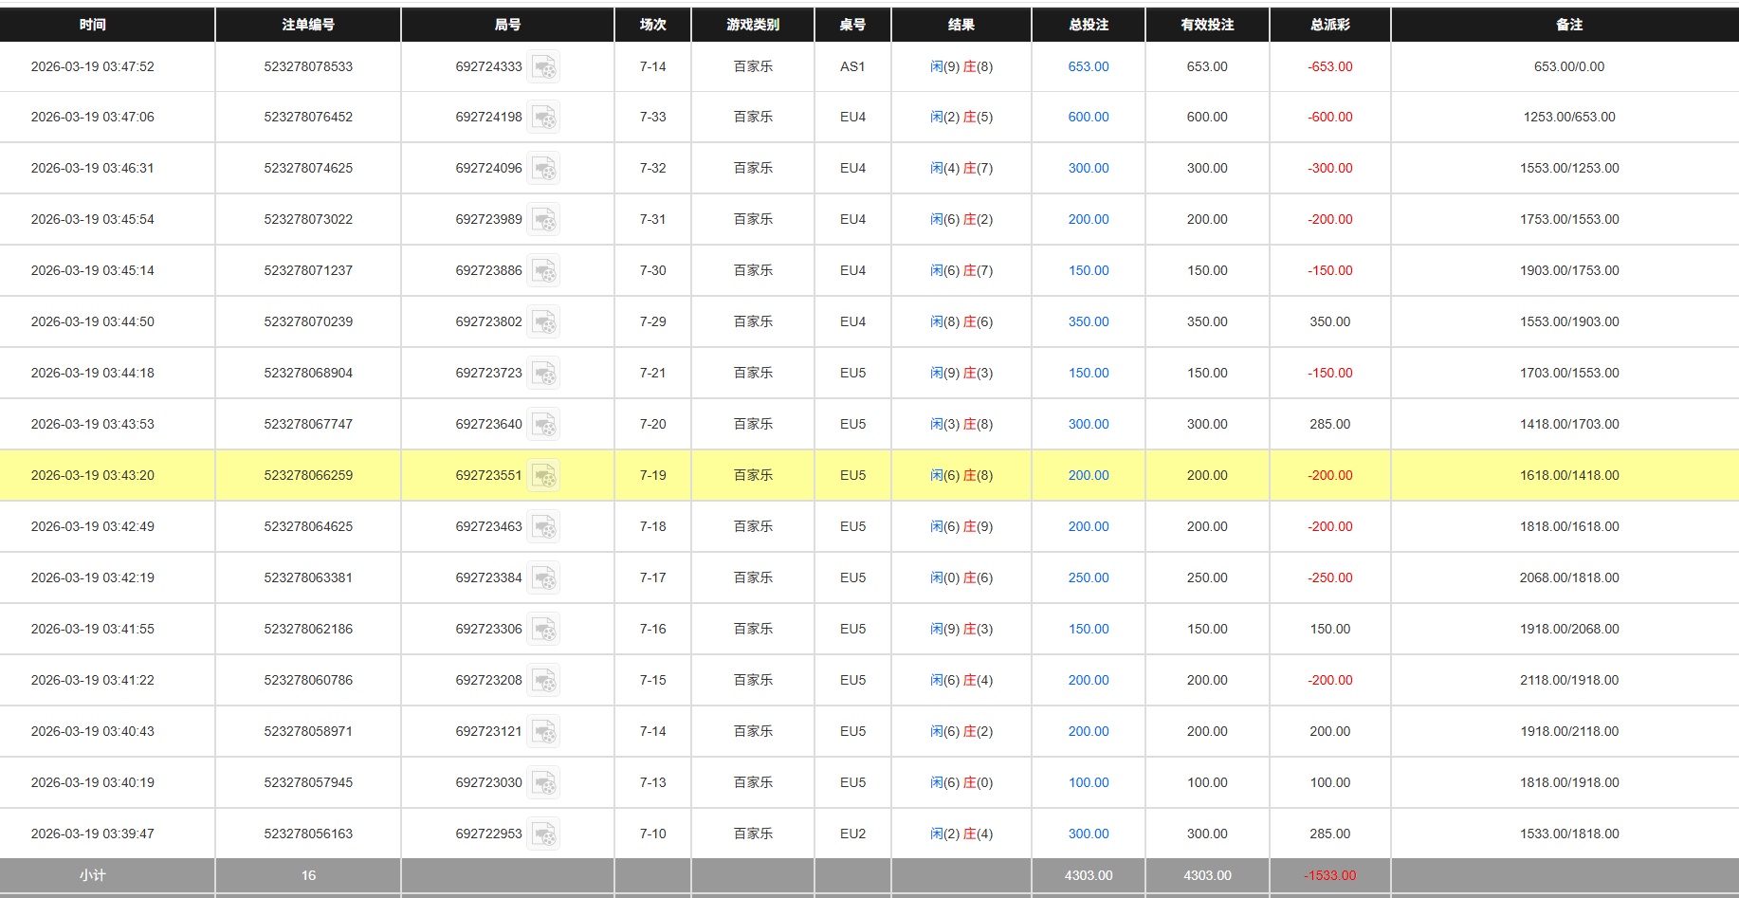Open the video replay icon for round 692724333
1739x898 pixels.
point(543,66)
